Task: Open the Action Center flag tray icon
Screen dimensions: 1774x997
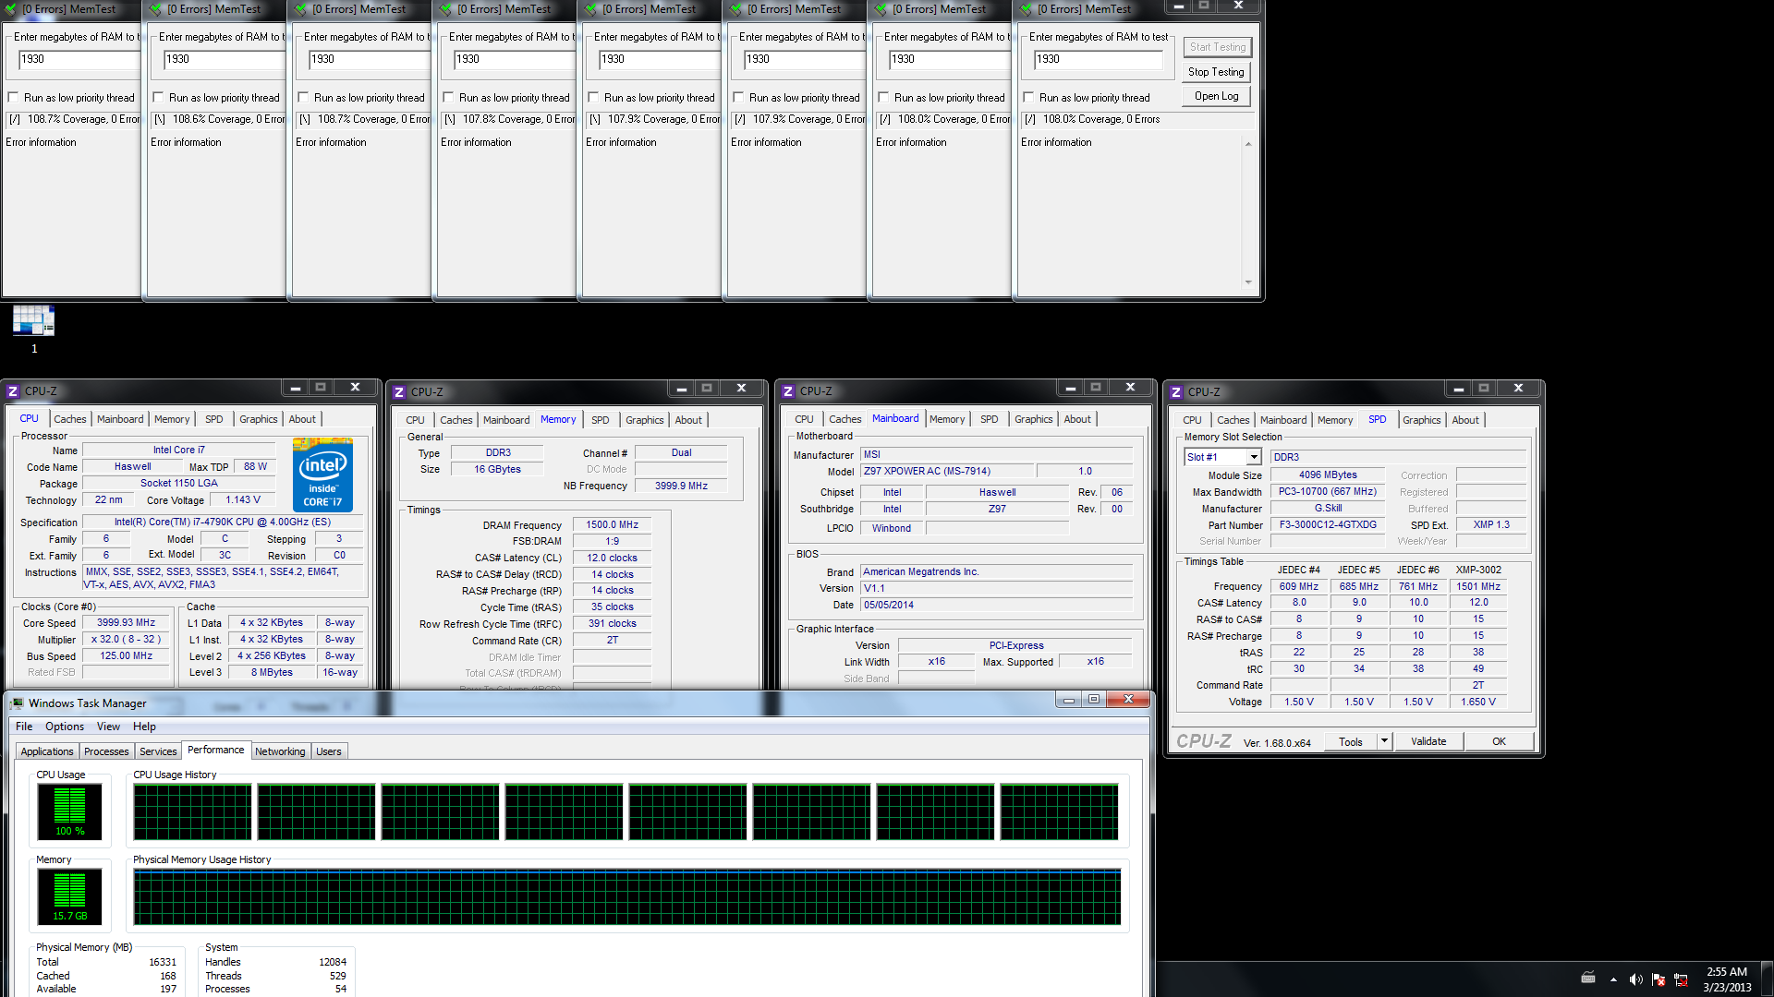Action: [x=1659, y=979]
